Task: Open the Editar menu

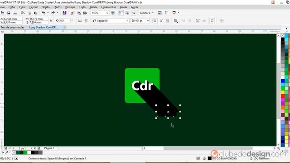Action: click(x=12, y=7)
